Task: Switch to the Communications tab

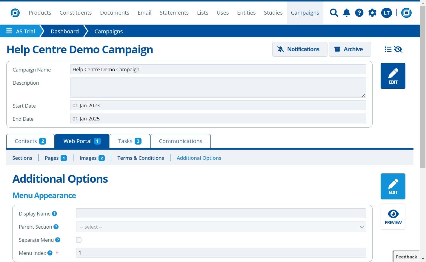Action: click(x=181, y=141)
